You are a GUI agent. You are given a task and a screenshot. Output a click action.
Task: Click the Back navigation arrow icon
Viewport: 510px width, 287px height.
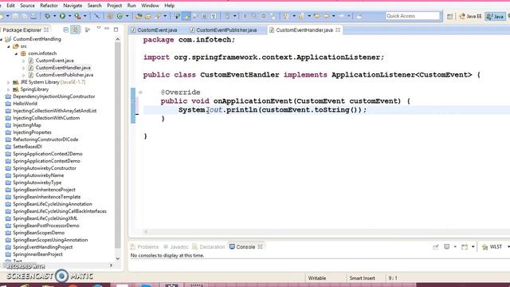click(326, 16)
